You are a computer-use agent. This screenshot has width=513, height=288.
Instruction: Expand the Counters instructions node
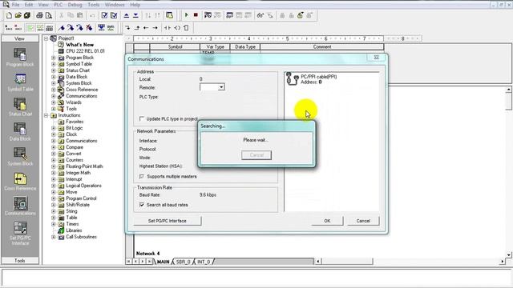54,160
